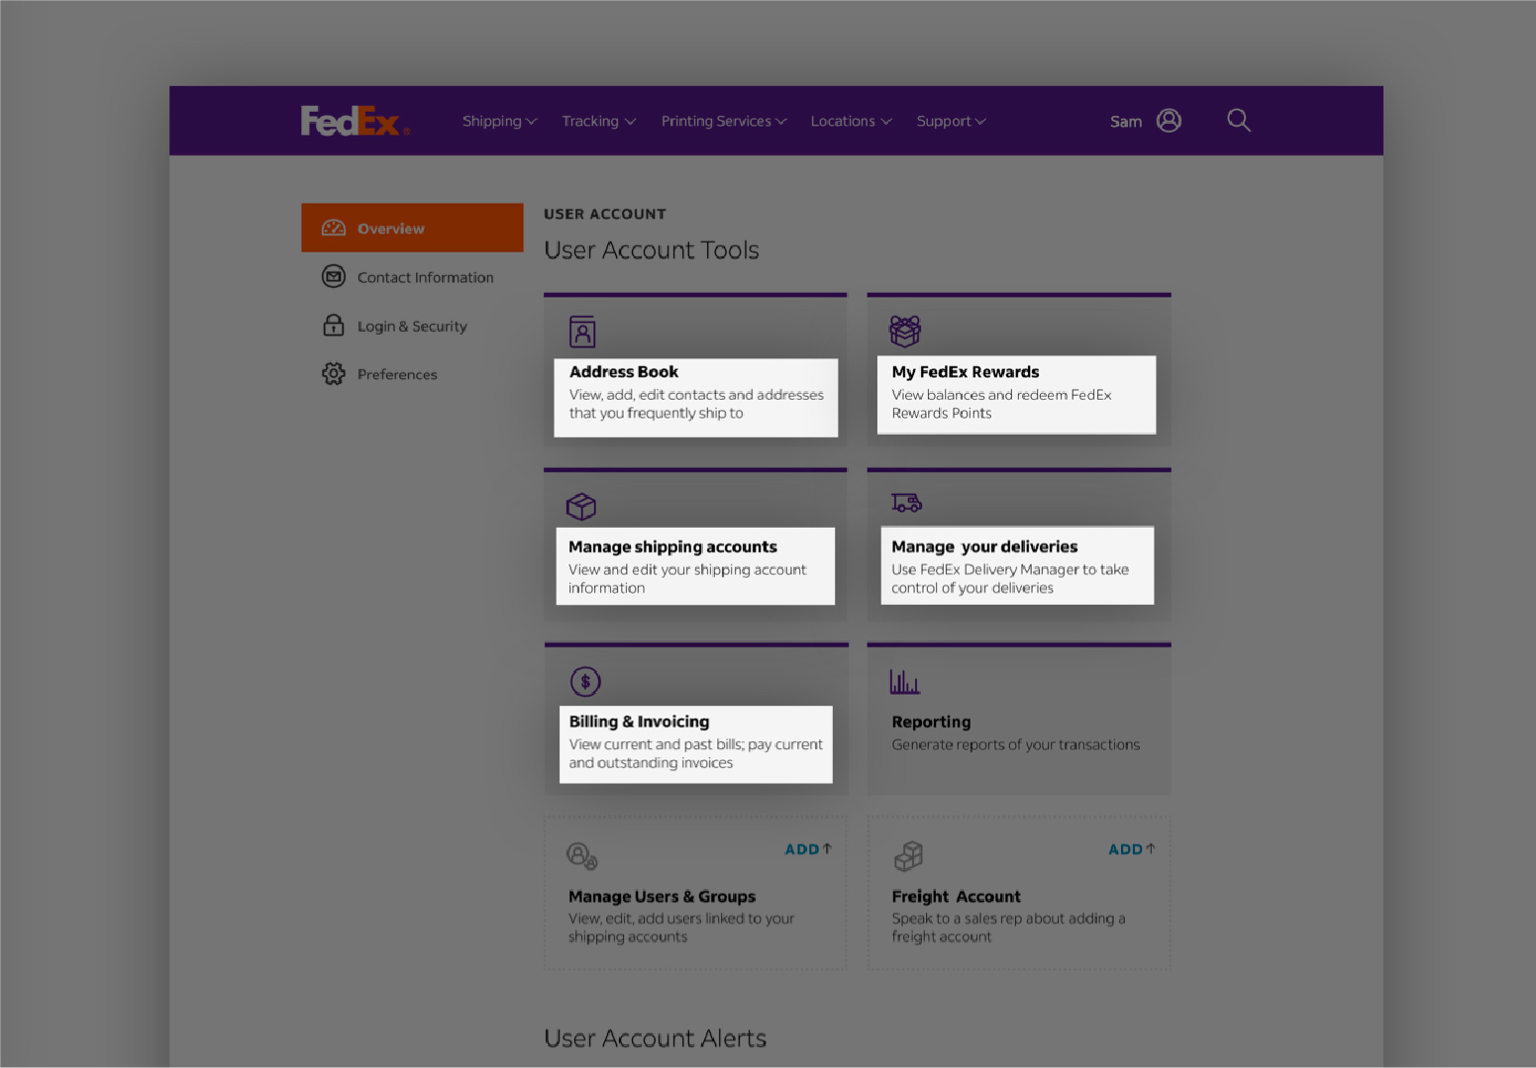
Task: Click 'View balances and redeem FedEx Rewards Points'
Action: point(1001,404)
